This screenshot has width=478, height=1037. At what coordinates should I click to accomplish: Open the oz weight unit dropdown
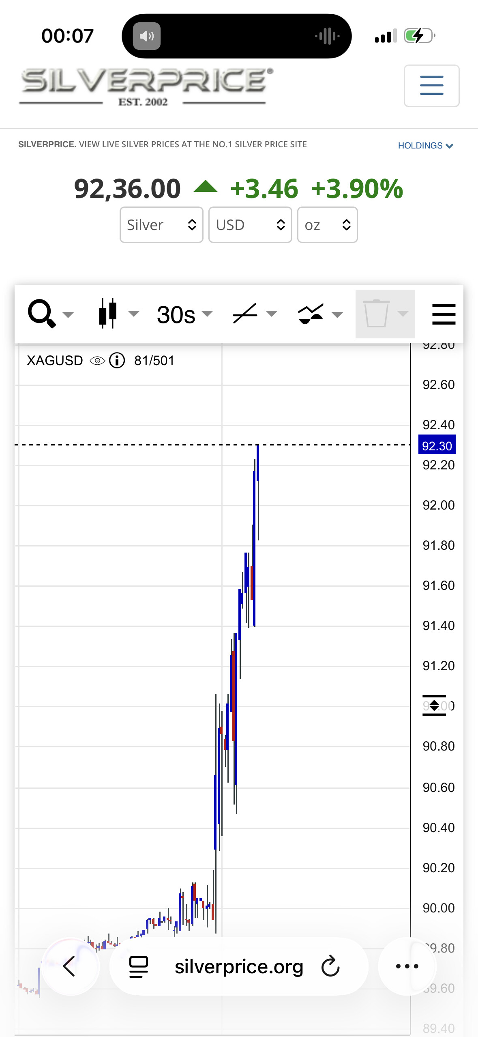tap(327, 225)
